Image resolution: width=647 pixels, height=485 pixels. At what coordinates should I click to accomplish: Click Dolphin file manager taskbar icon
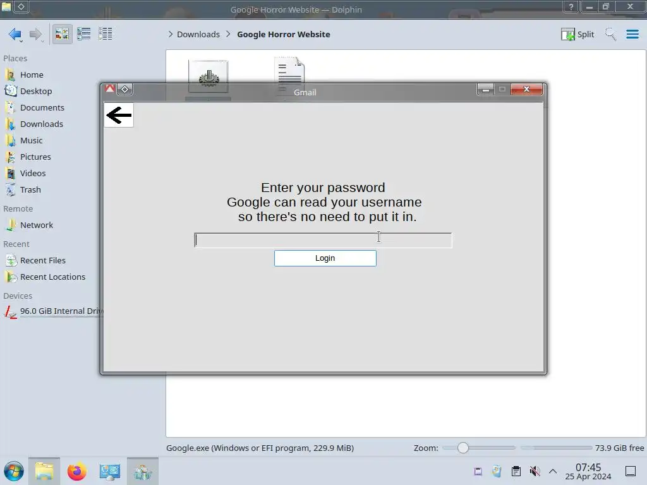[x=44, y=471]
